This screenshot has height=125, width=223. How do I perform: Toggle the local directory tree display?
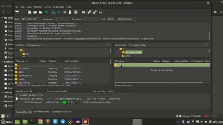[35, 12]
